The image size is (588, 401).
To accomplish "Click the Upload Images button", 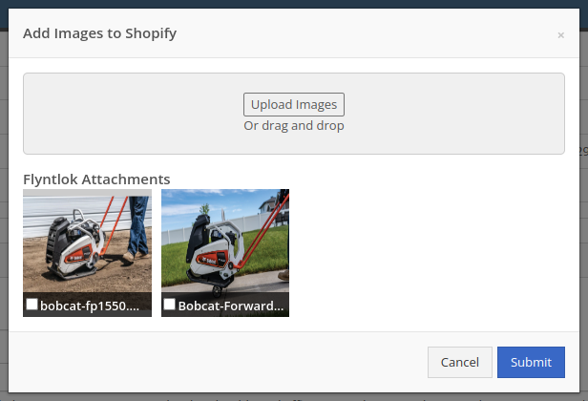I will pos(294,104).
